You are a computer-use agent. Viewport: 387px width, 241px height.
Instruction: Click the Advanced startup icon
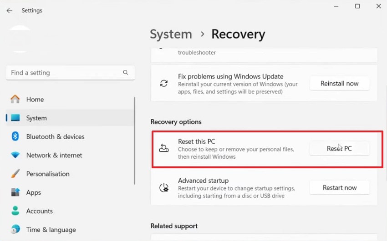(164, 187)
